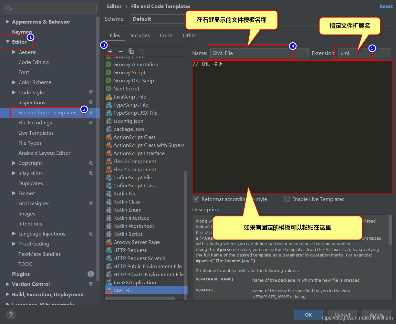Select JavaFXApplication template icon

pyautogui.click(x=109, y=282)
